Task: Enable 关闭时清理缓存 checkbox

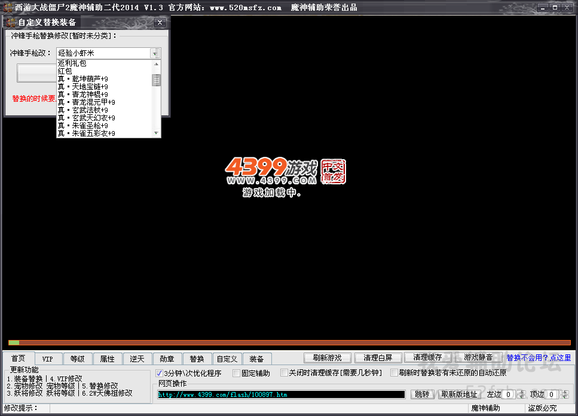Action: pos(284,373)
